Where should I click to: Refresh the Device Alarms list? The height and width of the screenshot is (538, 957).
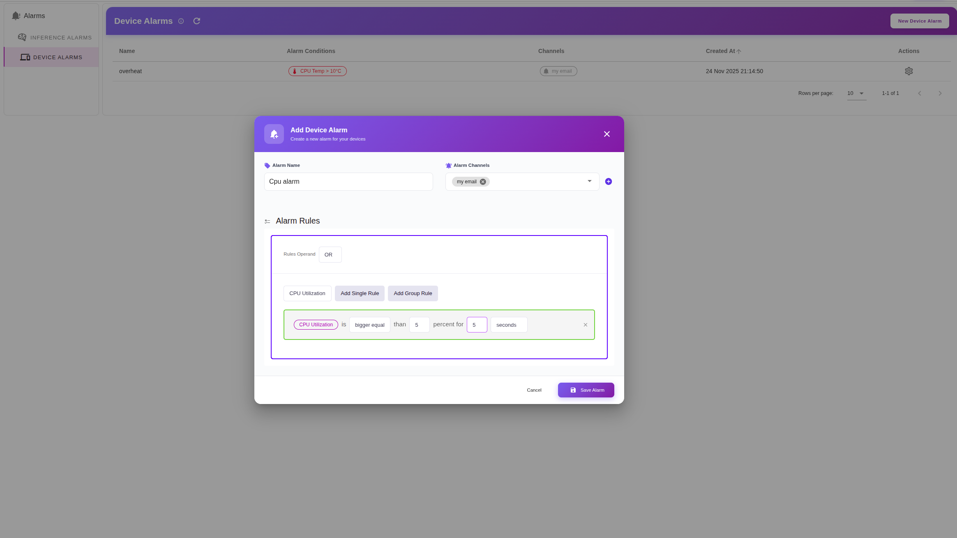[x=196, y=21]
